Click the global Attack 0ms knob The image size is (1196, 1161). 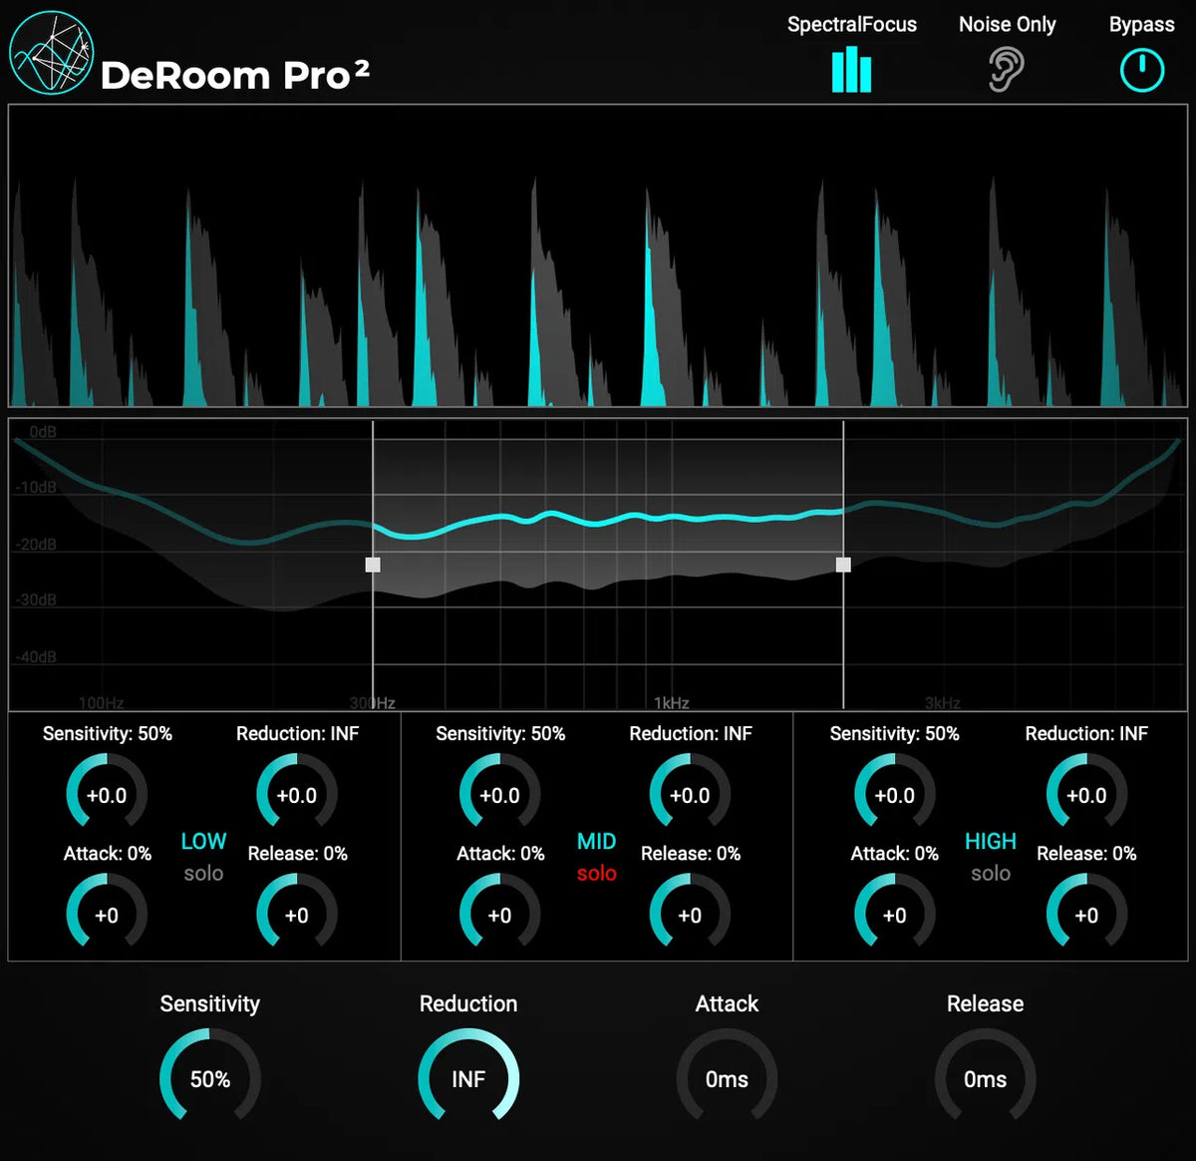pos(727,1079)
